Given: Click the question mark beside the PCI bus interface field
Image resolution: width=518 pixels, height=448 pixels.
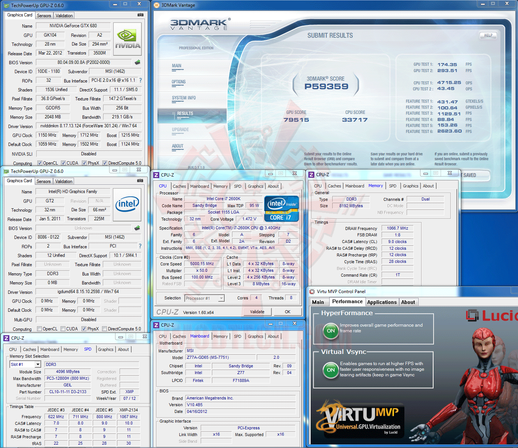Looking at the screenshot, I should 140,246.
